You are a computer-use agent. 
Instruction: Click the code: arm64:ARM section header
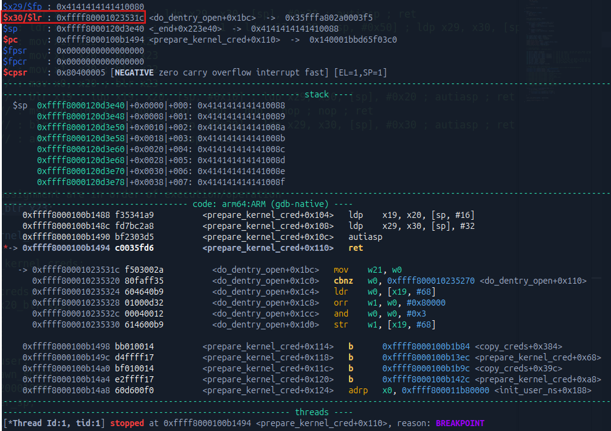pyautogui.click(x=261, y=204)
